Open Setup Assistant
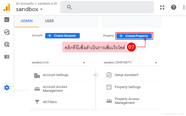The image size is (186, 116). point(126,75)
